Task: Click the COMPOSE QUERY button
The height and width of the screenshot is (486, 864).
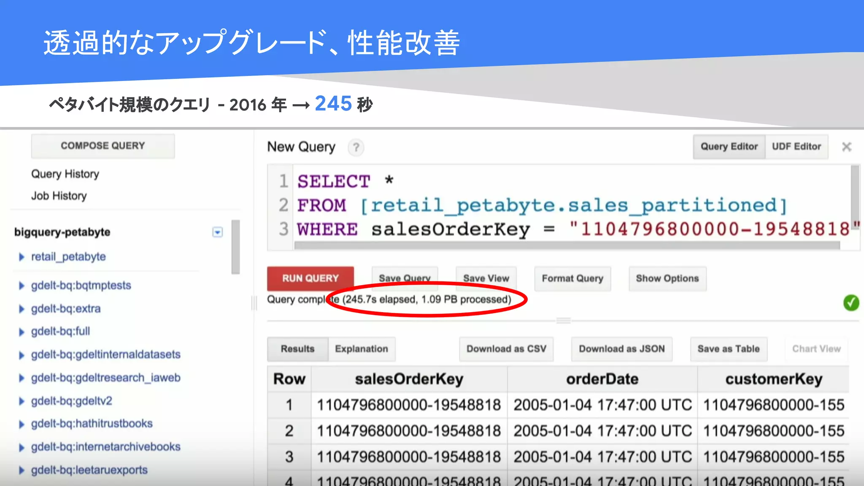Action: [103, 146]
